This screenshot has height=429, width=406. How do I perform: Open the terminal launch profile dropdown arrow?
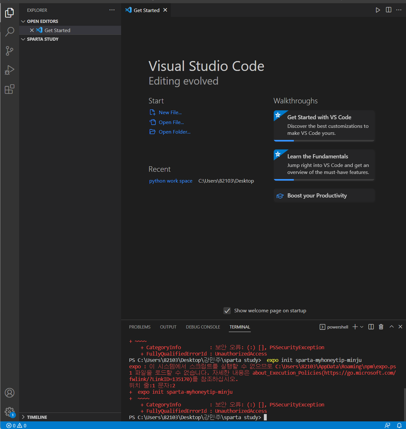click(362, 327)
